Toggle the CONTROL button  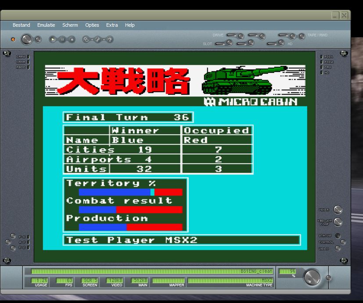343,242
